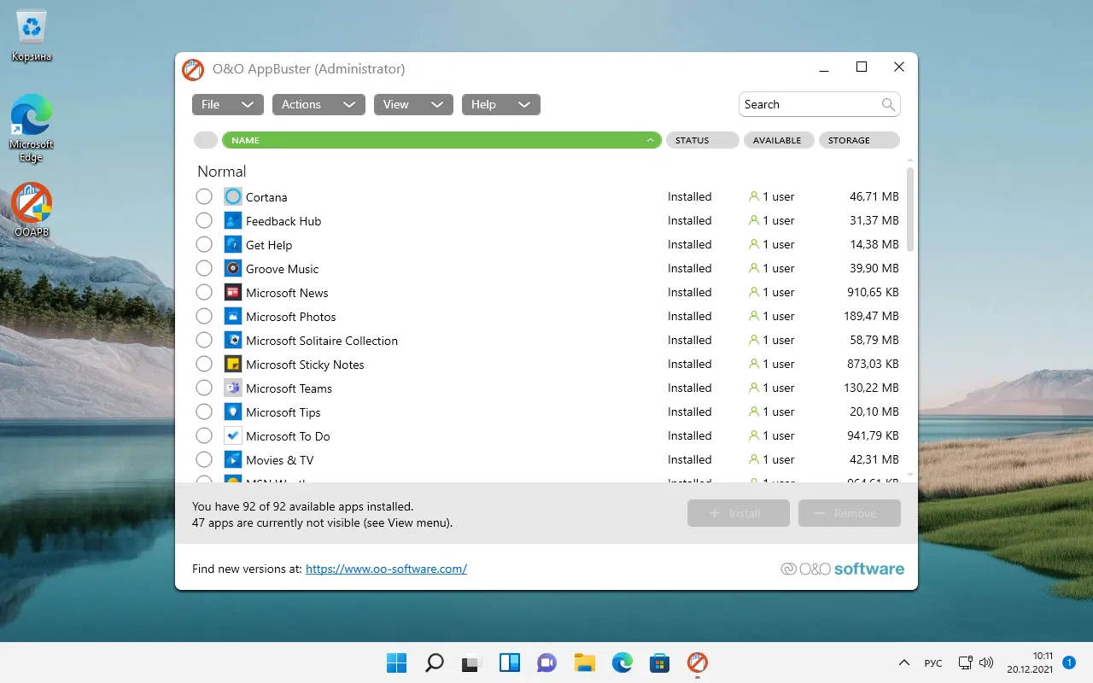Sort by the STATUS column header
Viewport: 1093px width, 683px height.
tap(702, 140)
